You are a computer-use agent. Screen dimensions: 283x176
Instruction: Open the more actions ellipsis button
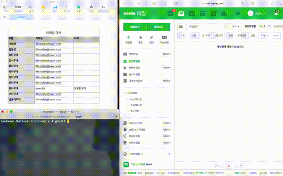coord(276,35)
